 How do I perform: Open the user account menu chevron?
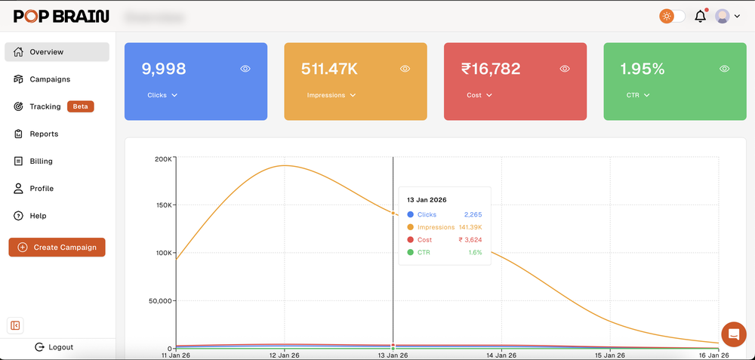737,17
